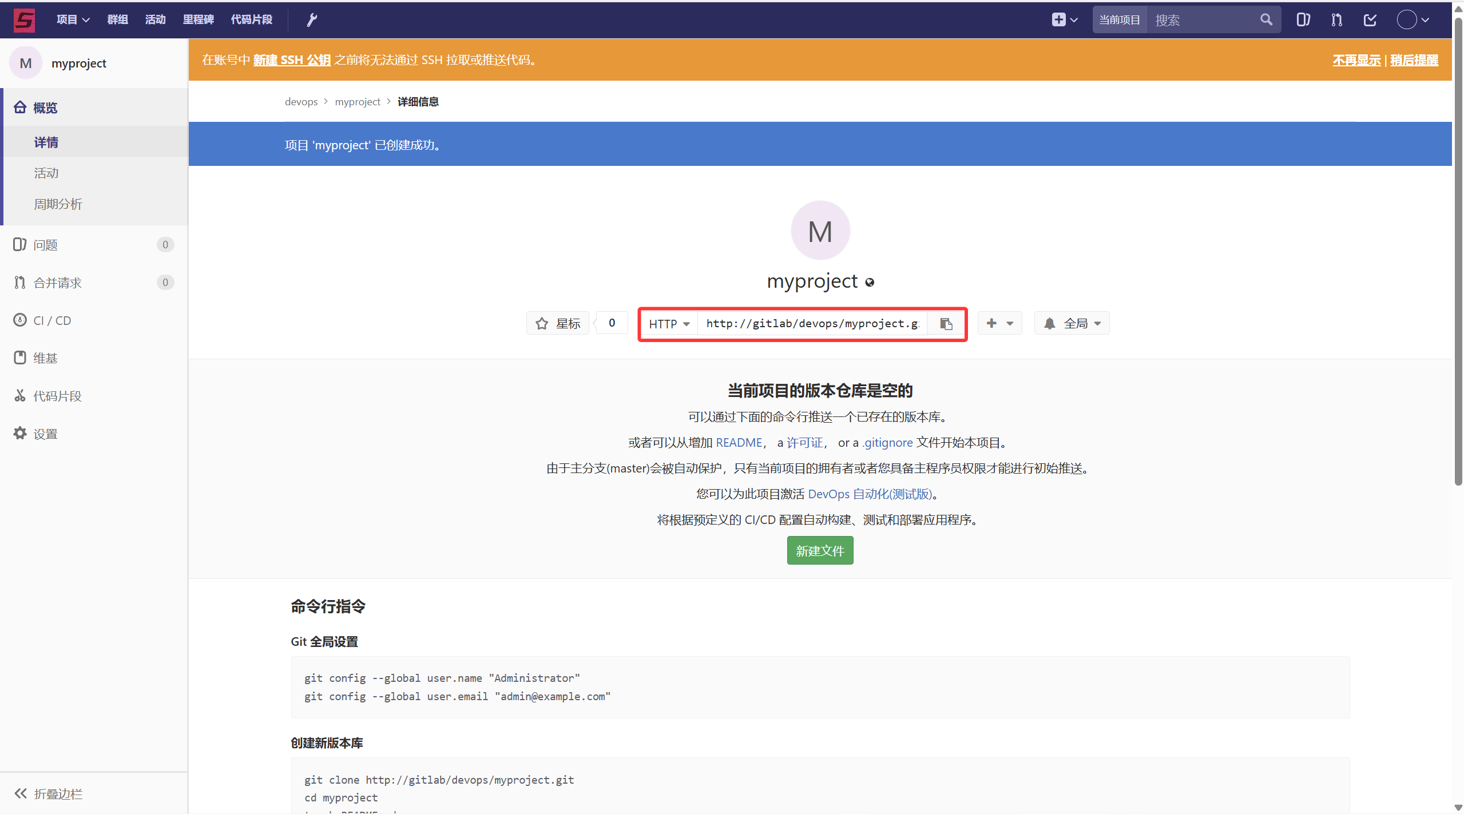The height and width of the screenshot is (814, 1464).
Task: Open the README link
Action: (x=739, y=443)
